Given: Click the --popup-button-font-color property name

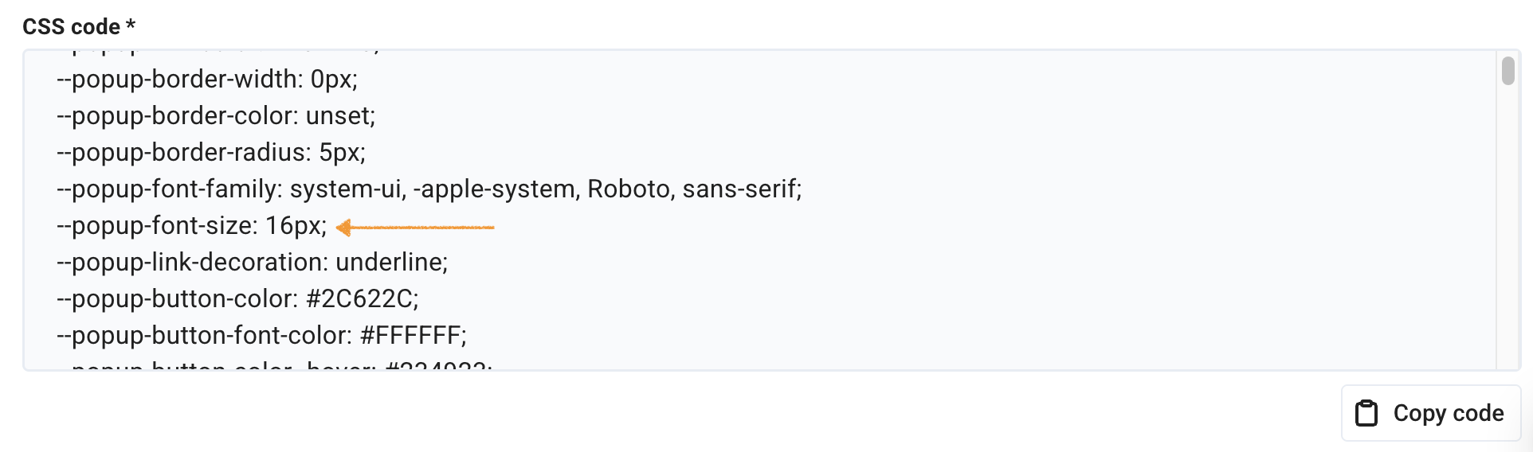Looking at the screenshot, I should tap(202, 336).
